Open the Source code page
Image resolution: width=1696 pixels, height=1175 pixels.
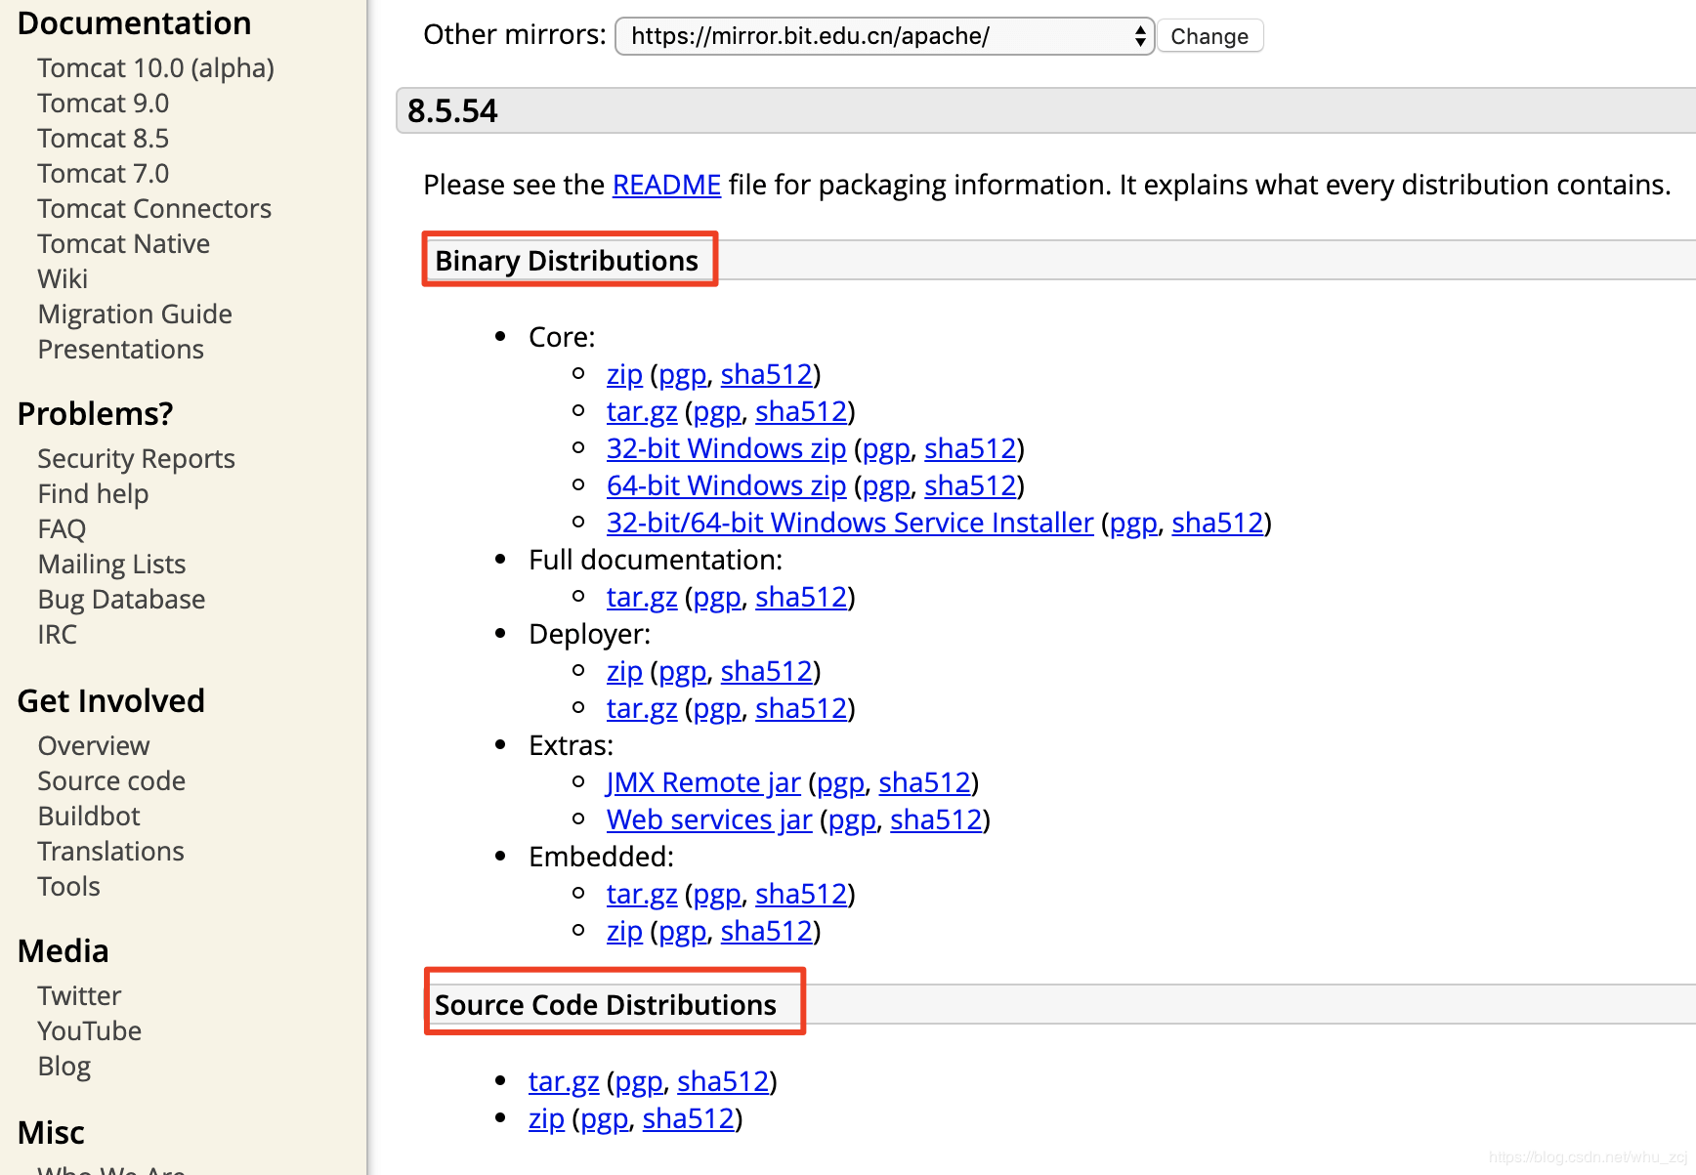point(111,781)
